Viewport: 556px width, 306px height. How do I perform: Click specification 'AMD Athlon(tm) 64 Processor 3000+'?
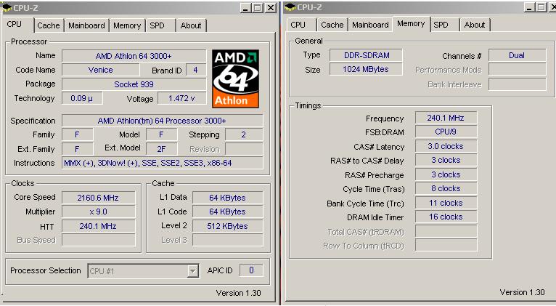click(x=162, y=121)
